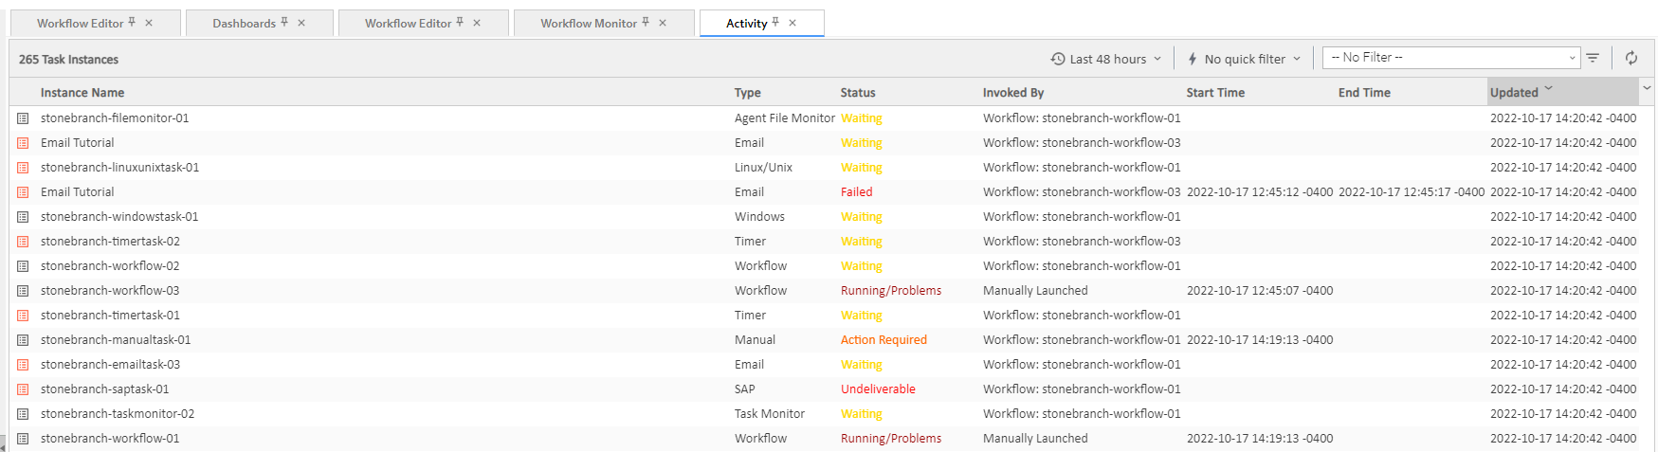Open the Last 48 hours time range dropdown
The width and height of the screenshot is (1658, 452).
[1105, 59]
